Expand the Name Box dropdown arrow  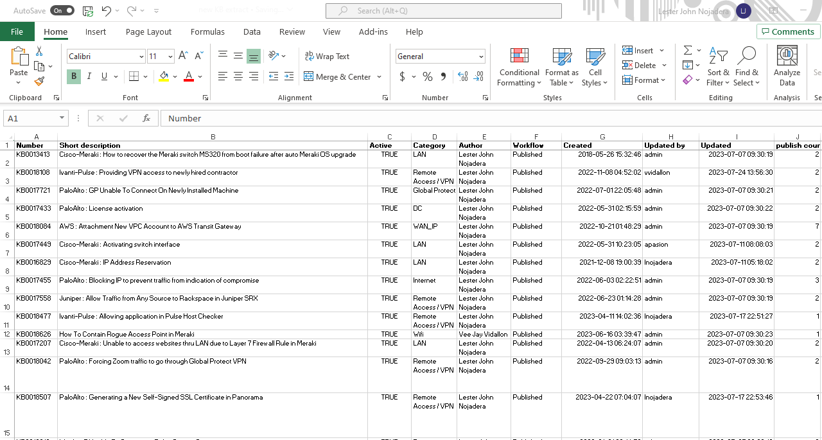coord(62,118)
